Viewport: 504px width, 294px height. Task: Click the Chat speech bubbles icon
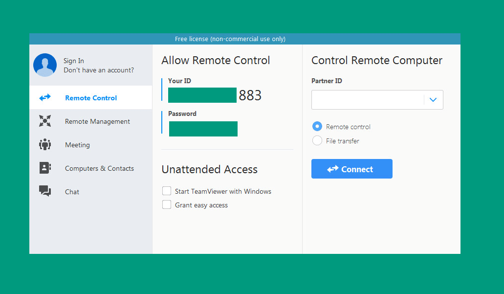click(45, 191)
